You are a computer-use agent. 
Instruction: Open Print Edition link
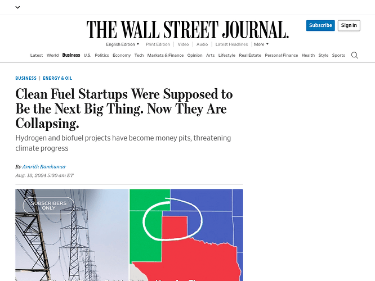[x=158, y=44]
